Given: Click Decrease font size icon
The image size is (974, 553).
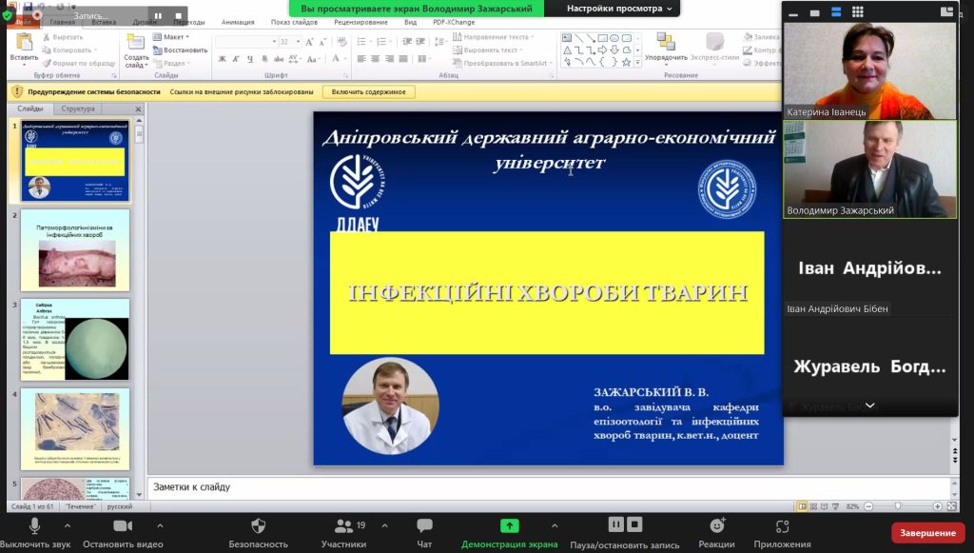Looking at the screenshot, I should 322,42.
